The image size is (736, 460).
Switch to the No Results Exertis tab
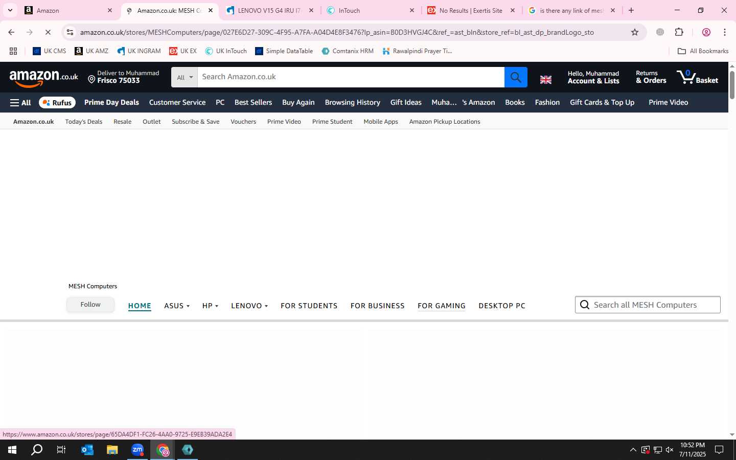click(x=471, y=10)
